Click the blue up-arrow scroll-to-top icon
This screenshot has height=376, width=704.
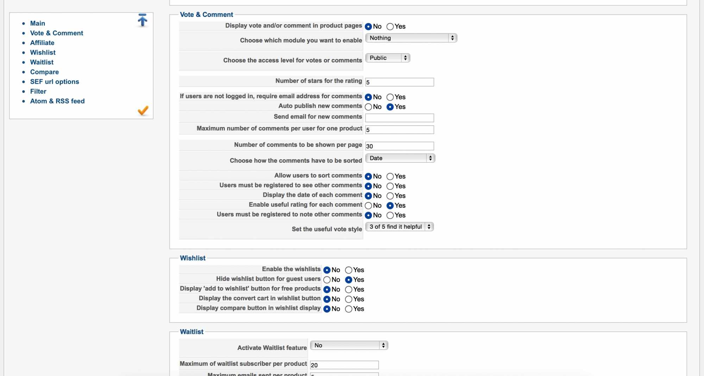[x=142, y=20]
